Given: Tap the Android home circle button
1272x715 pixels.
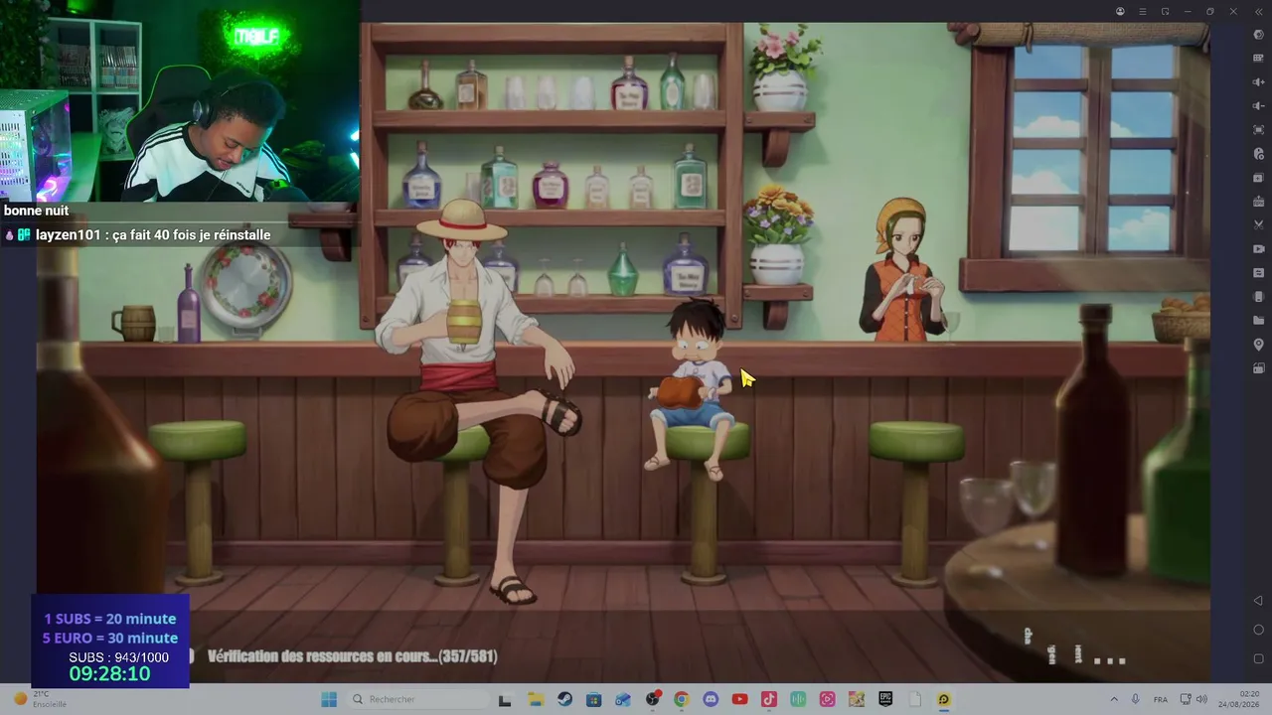Looking at the screenshot, I should (1258, 630).
